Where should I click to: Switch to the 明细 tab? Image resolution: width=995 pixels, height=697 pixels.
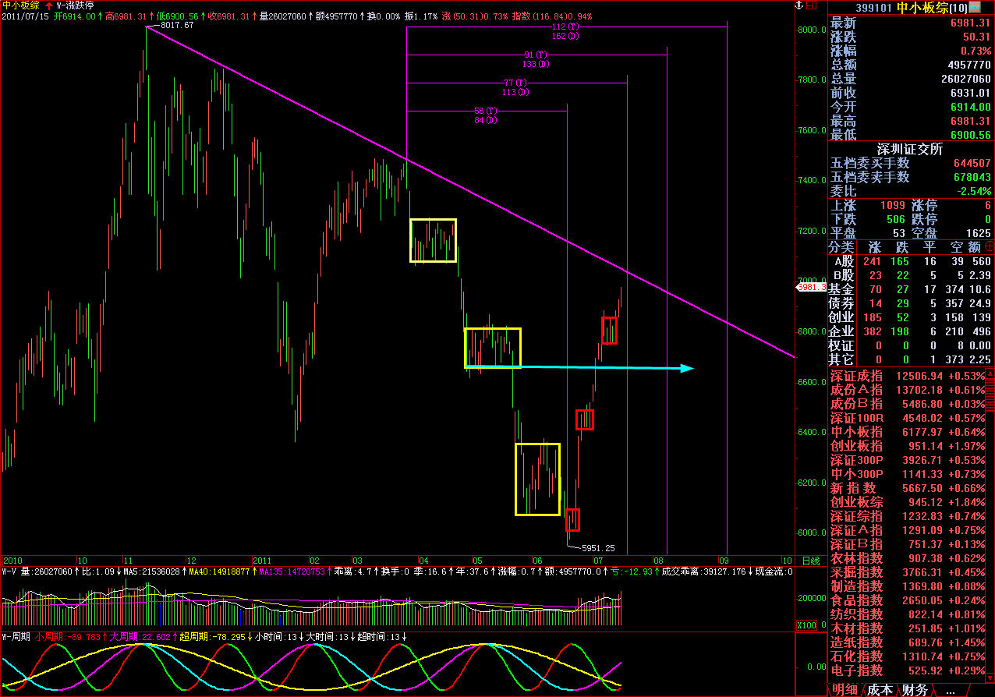845,690
